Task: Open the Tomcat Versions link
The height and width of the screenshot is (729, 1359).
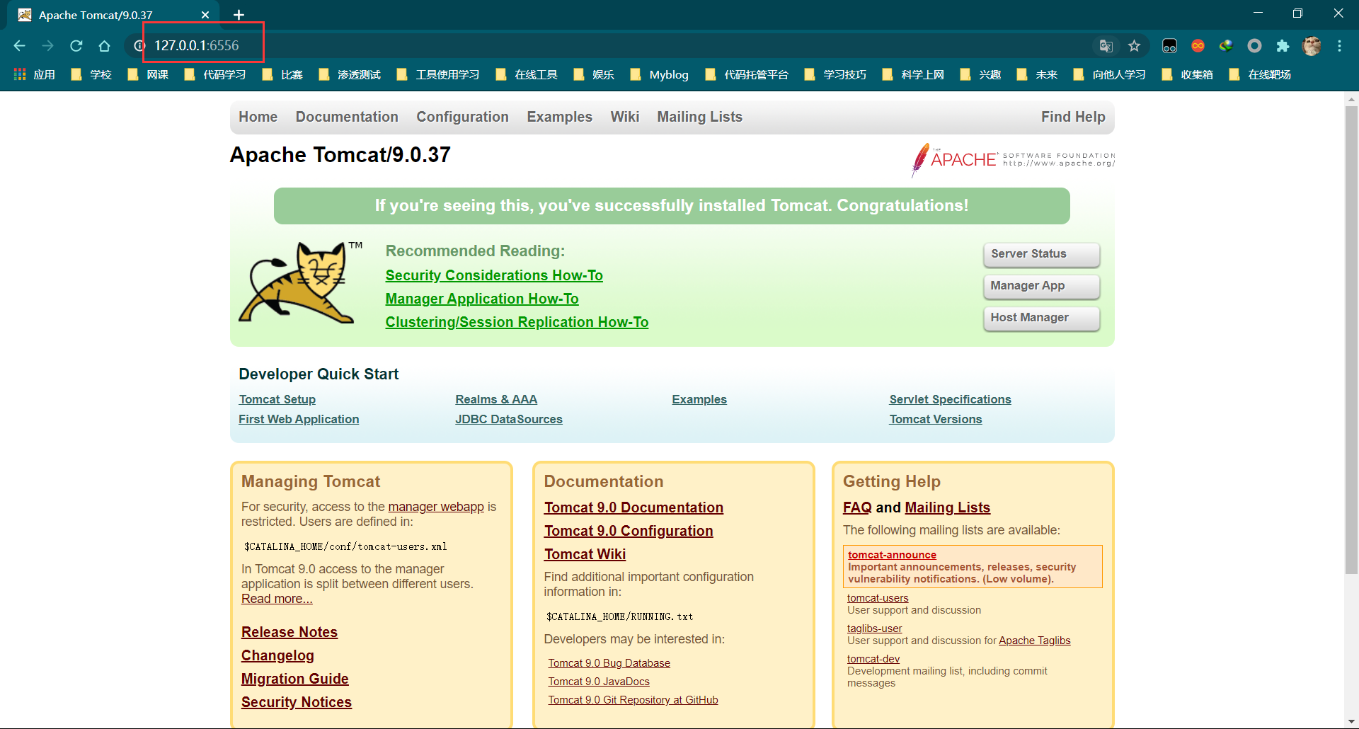Action: 935,419
